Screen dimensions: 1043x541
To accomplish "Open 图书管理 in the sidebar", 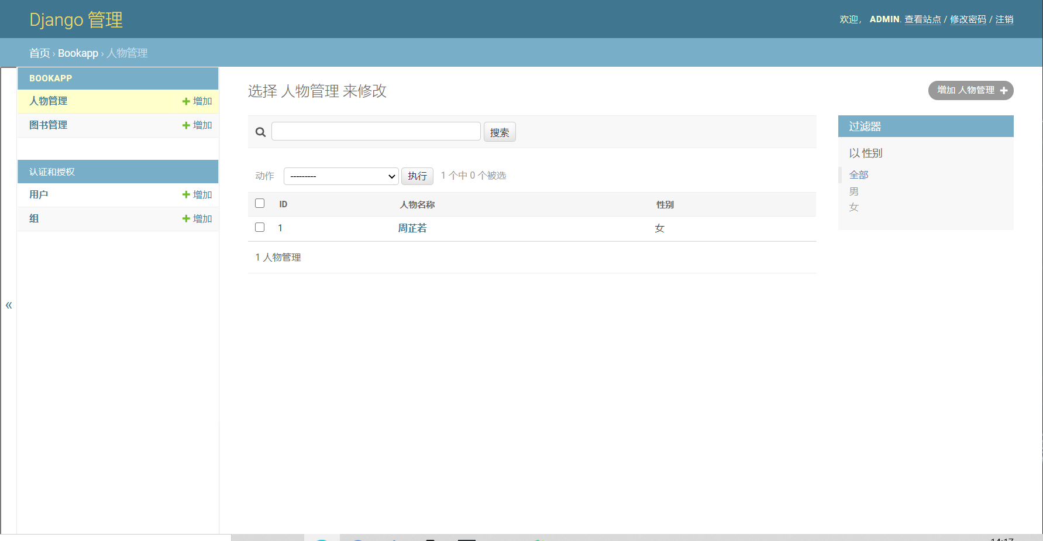I will pyautogui.click(x=49, y=125).
